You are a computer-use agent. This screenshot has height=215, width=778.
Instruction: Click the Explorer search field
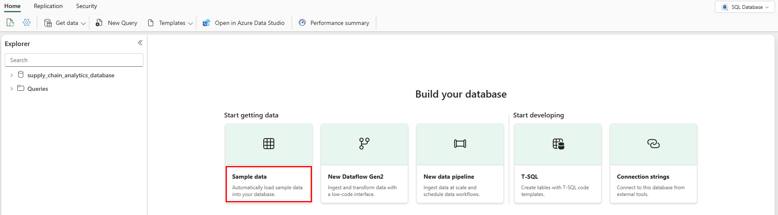(x=74, y=60)
